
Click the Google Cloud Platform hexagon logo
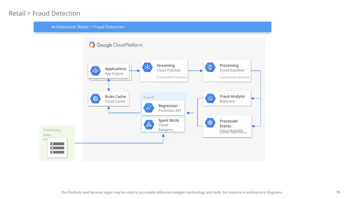click(x=92, y=45)
